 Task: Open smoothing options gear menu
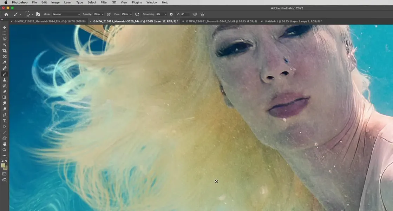point(171,14)
